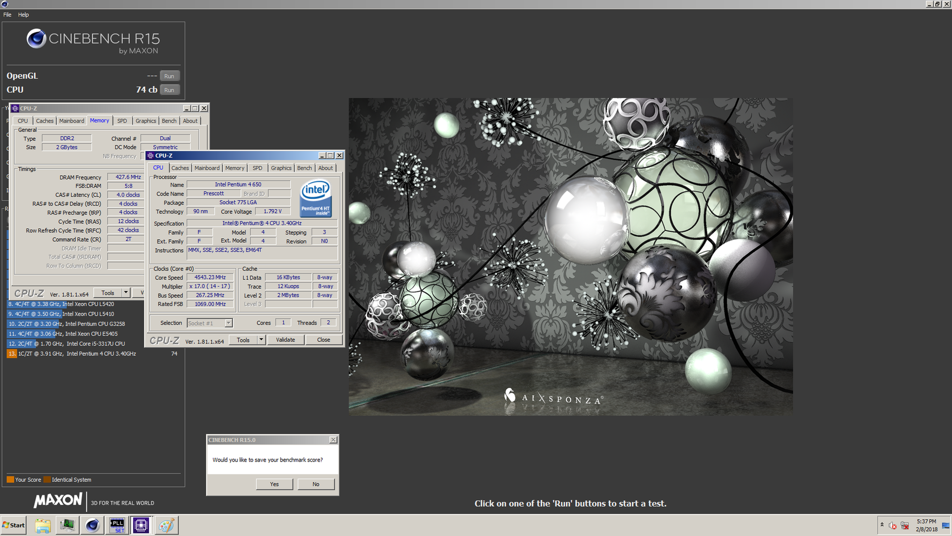Image resolution: width=952 pixels, height=536 pixels.
Task: Open the Paint taskbar icon
Action: [x=166, y=525]
